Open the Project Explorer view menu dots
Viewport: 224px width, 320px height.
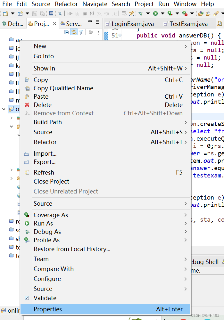tap(98, 32)
